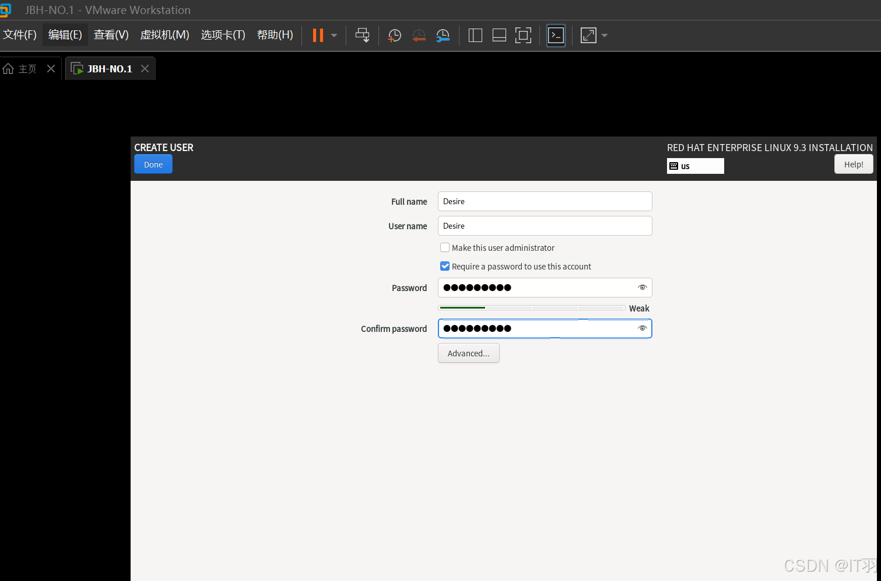Expand the stretch display dropdown arrow
Image resolution: width=881 pixels, height=581 pixels.
(604, 36)
